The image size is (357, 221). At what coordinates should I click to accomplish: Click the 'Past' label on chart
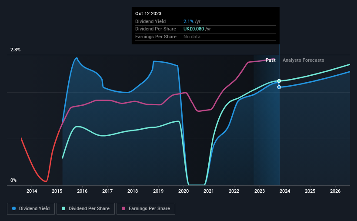(270, 60)
